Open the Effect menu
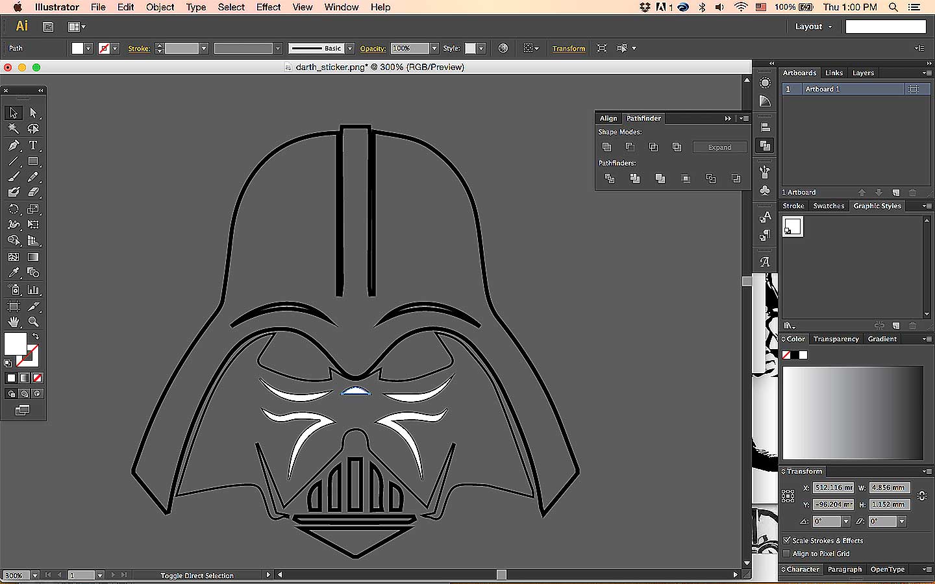This screenshot has height=584, width=935. pyautogui.click(x=268, y=7)
